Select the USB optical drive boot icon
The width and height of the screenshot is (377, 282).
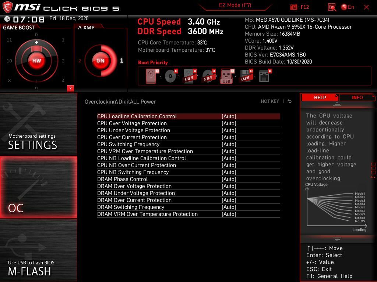(209, 76)
